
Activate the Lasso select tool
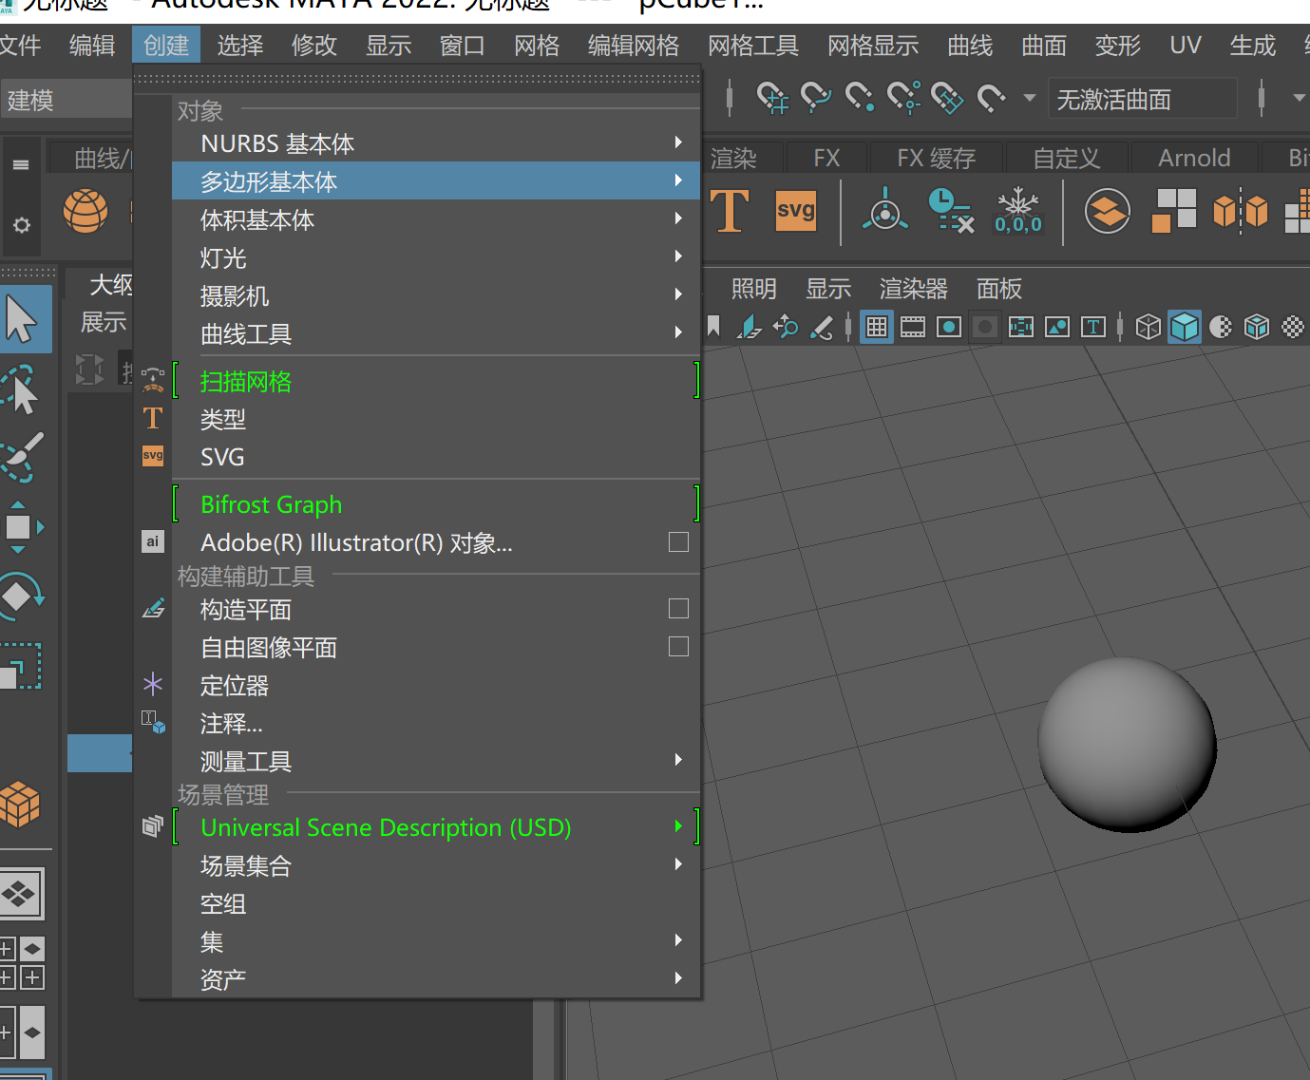[21, 389]
